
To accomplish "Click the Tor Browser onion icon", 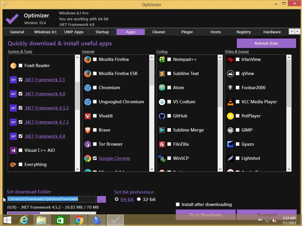I will click(x=88, y=144).
